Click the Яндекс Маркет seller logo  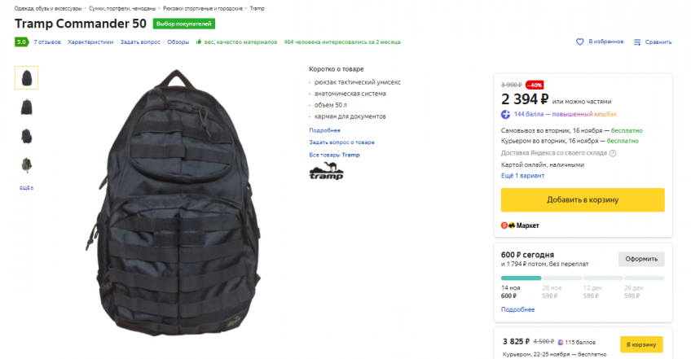click(520, 225)
